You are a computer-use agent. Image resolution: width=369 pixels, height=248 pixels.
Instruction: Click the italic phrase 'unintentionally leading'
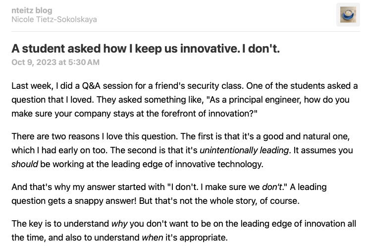point(244,150)
